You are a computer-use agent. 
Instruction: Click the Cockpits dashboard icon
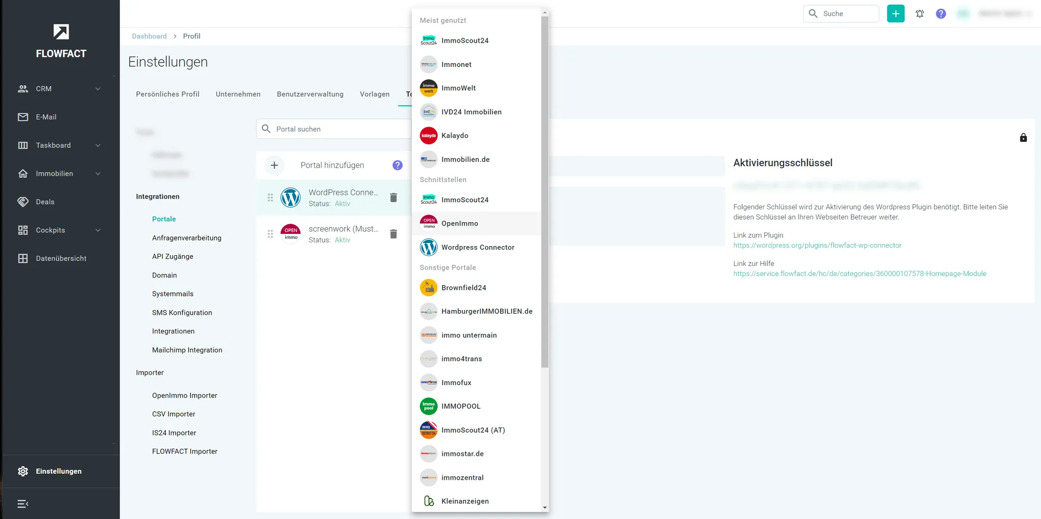pos(23,230)
